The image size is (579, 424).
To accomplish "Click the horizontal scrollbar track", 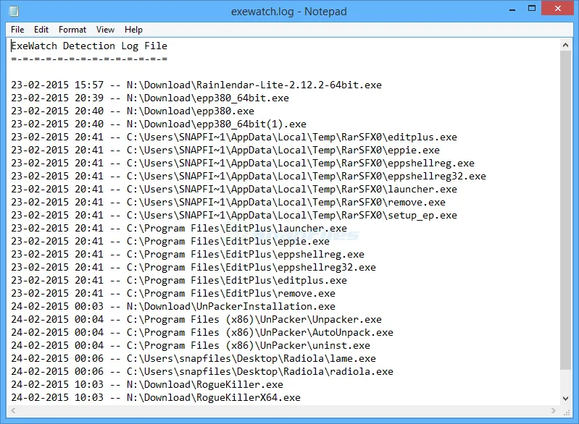I will coord(283,410).
